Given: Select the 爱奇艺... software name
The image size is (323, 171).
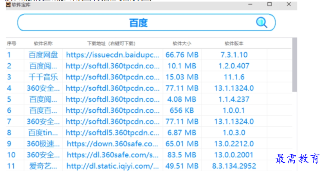Looking at the screenshot, I should (x=43, y=166).
